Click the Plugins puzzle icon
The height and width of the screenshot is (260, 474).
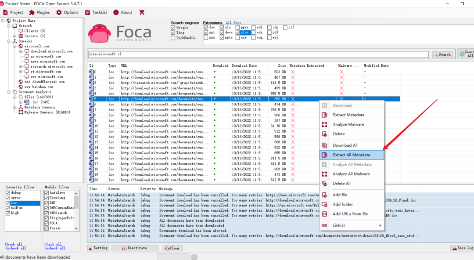[x=32, y=12]
